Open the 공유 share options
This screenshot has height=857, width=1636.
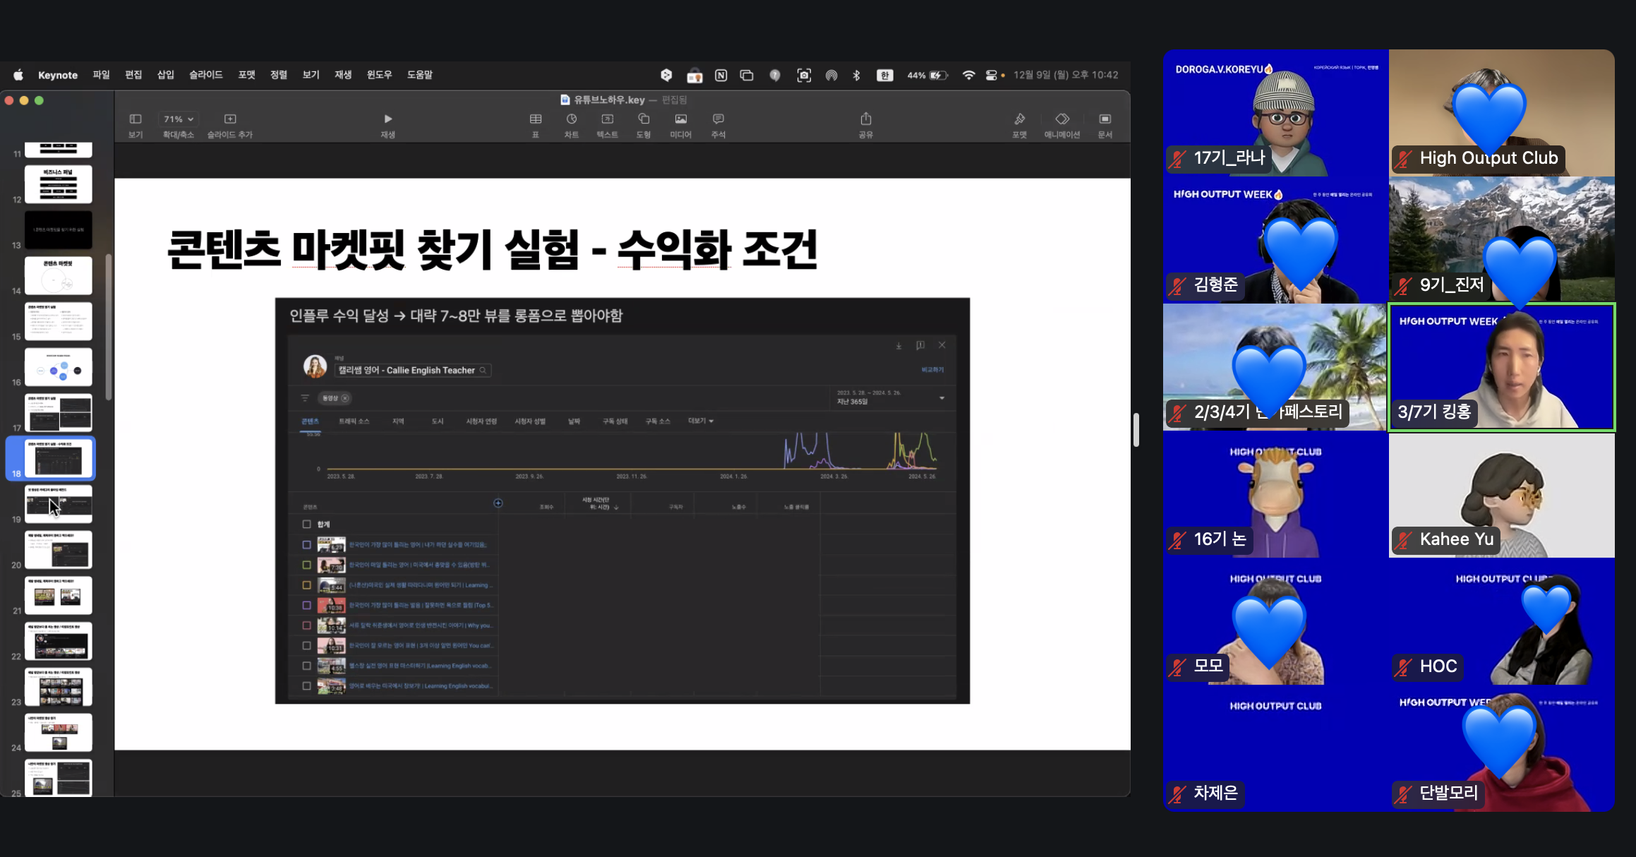pyautogui.click(x=866, y=124)
